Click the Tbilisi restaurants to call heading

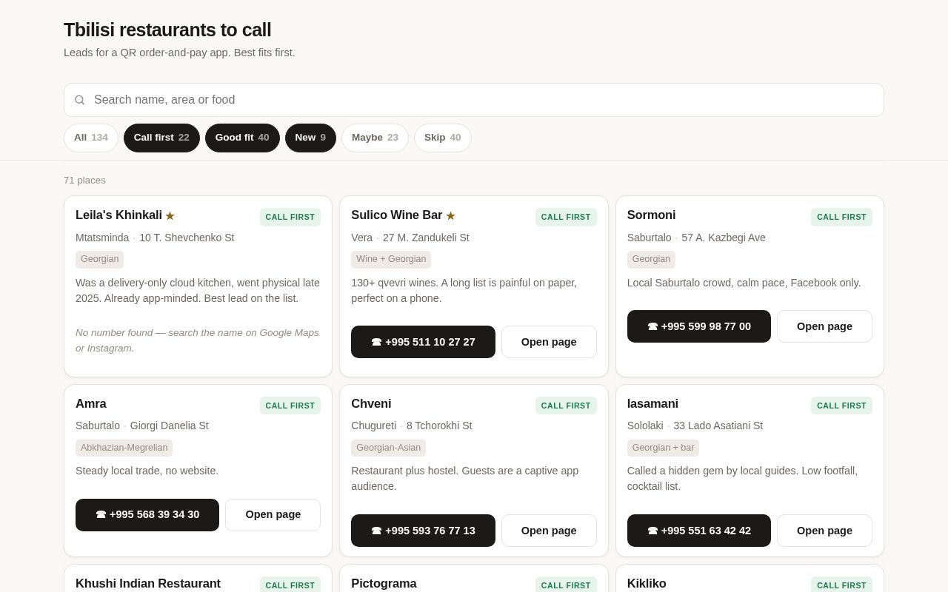coord(167,30)
